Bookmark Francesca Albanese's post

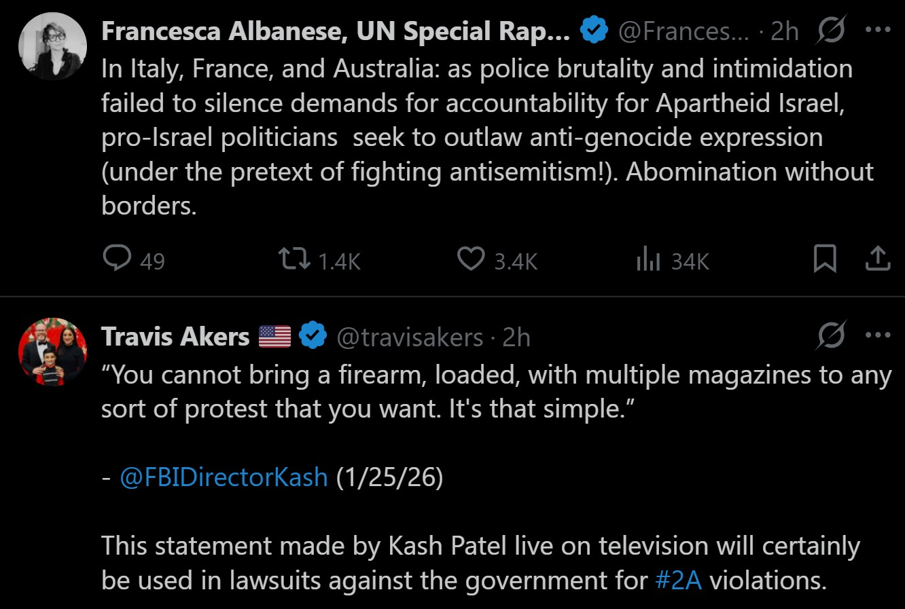point(825,259)
